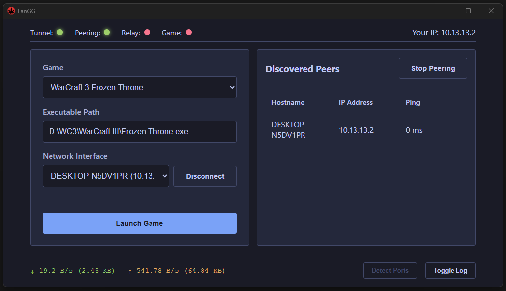Click the download speed indicator
This screenshot has height=291, width=506.
(72, 271)
